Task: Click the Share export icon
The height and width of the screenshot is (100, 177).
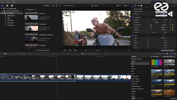Action: (x=174, y=2)
